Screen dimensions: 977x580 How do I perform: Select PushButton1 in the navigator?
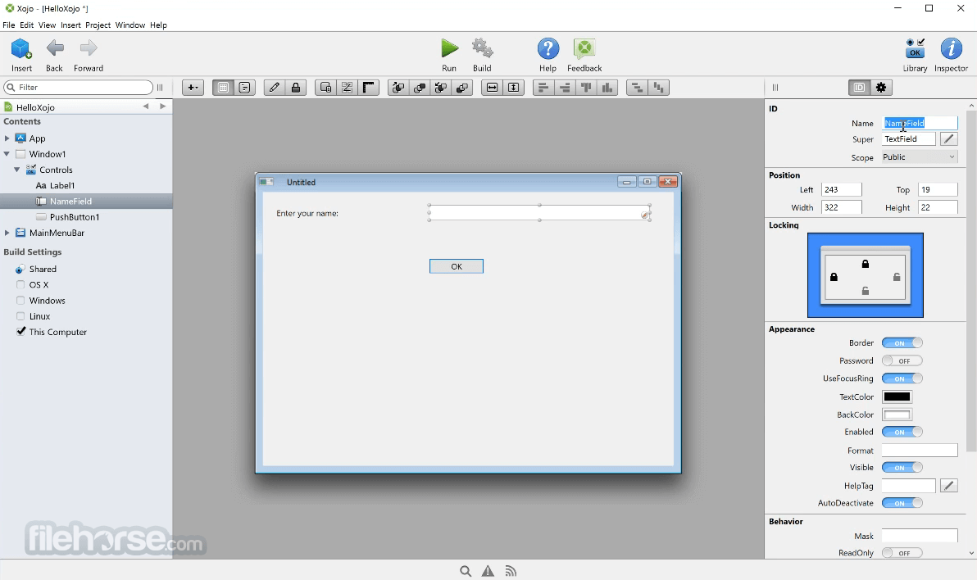click(x=74, y=217)
